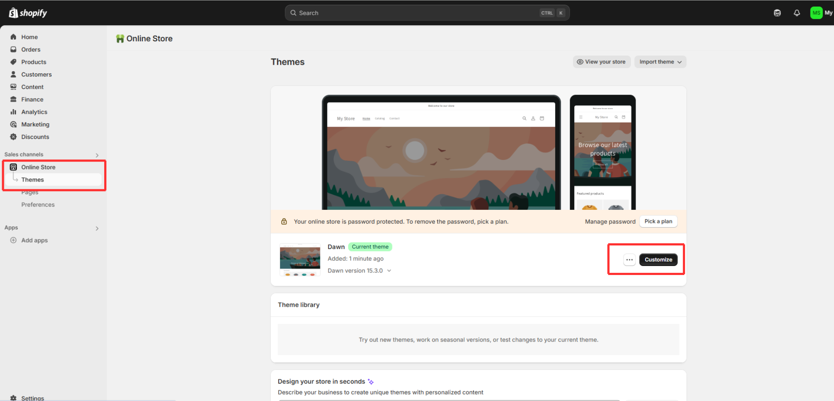The height and width of the screenshot is (401, 834).
Task: Click the Sidekick assistant icon in the header
Action: point(777,13)
